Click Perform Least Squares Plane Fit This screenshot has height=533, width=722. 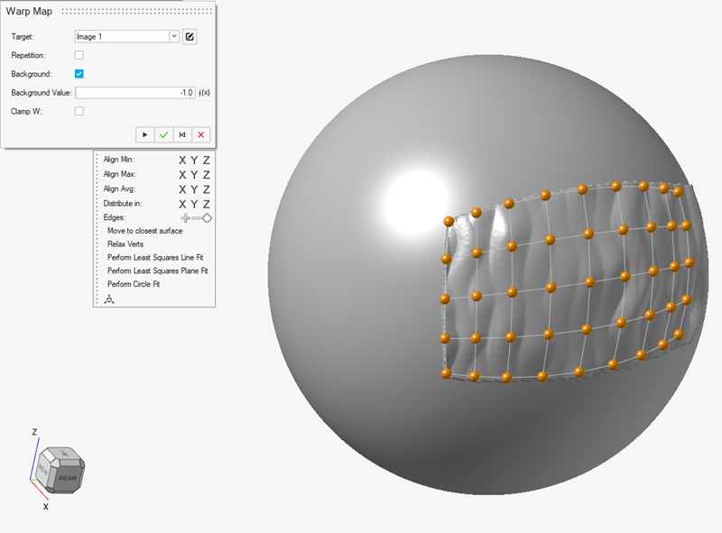point(158,271)
